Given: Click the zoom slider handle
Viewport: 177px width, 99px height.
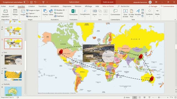Looking at the screenshot, I should 159,97.
